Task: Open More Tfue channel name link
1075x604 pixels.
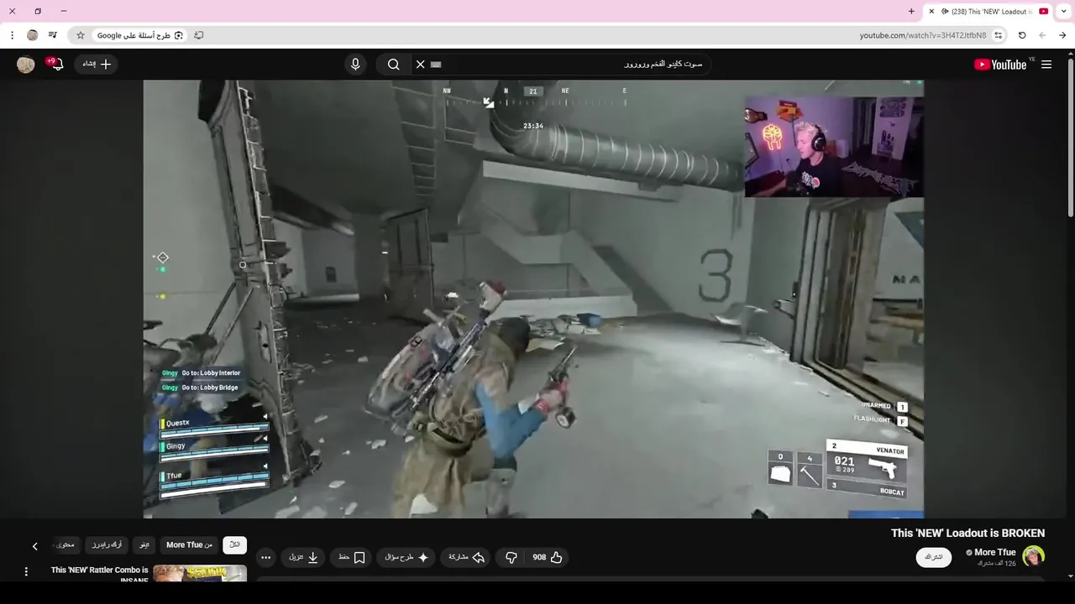Action: (995, 552)
